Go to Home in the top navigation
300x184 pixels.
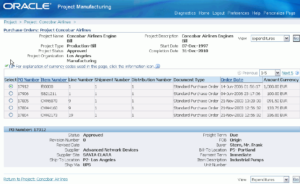204,13
